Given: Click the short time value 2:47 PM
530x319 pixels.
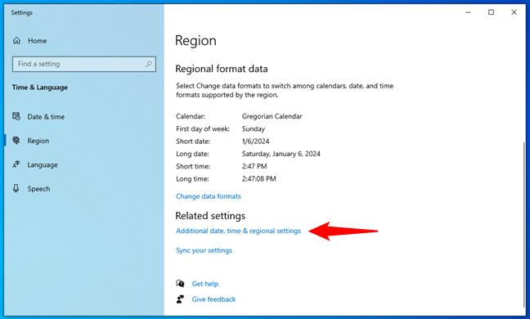Looking at the screenshot, I should point(254,166).
